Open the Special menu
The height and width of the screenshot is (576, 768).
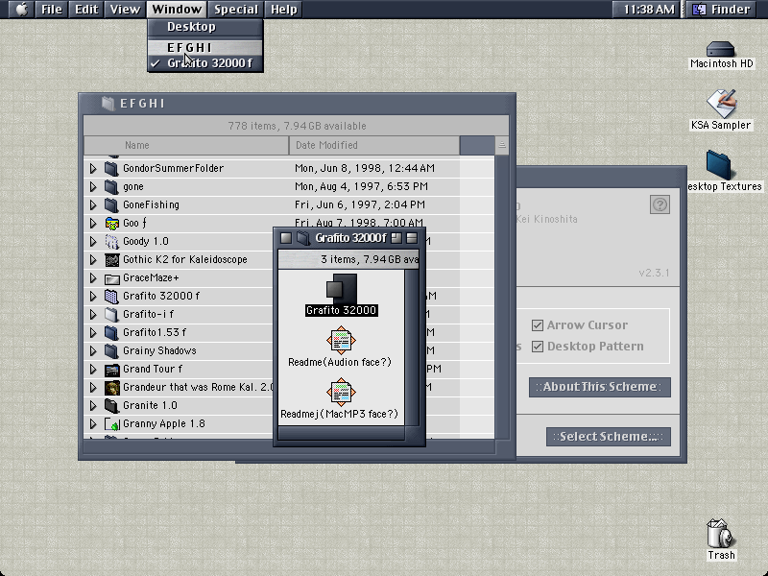click(235, 10)
